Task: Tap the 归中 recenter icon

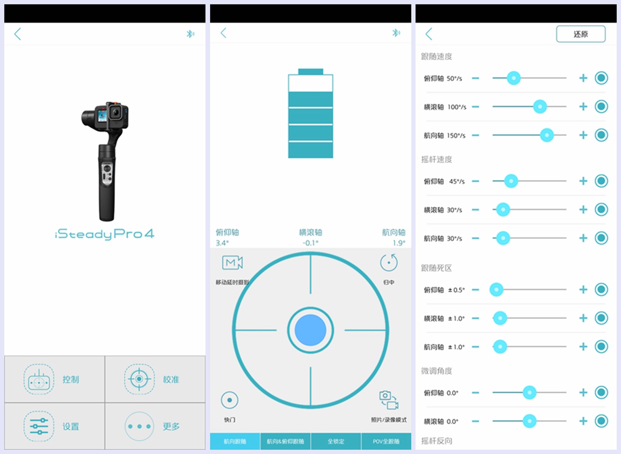Action: tap(389, 262)
